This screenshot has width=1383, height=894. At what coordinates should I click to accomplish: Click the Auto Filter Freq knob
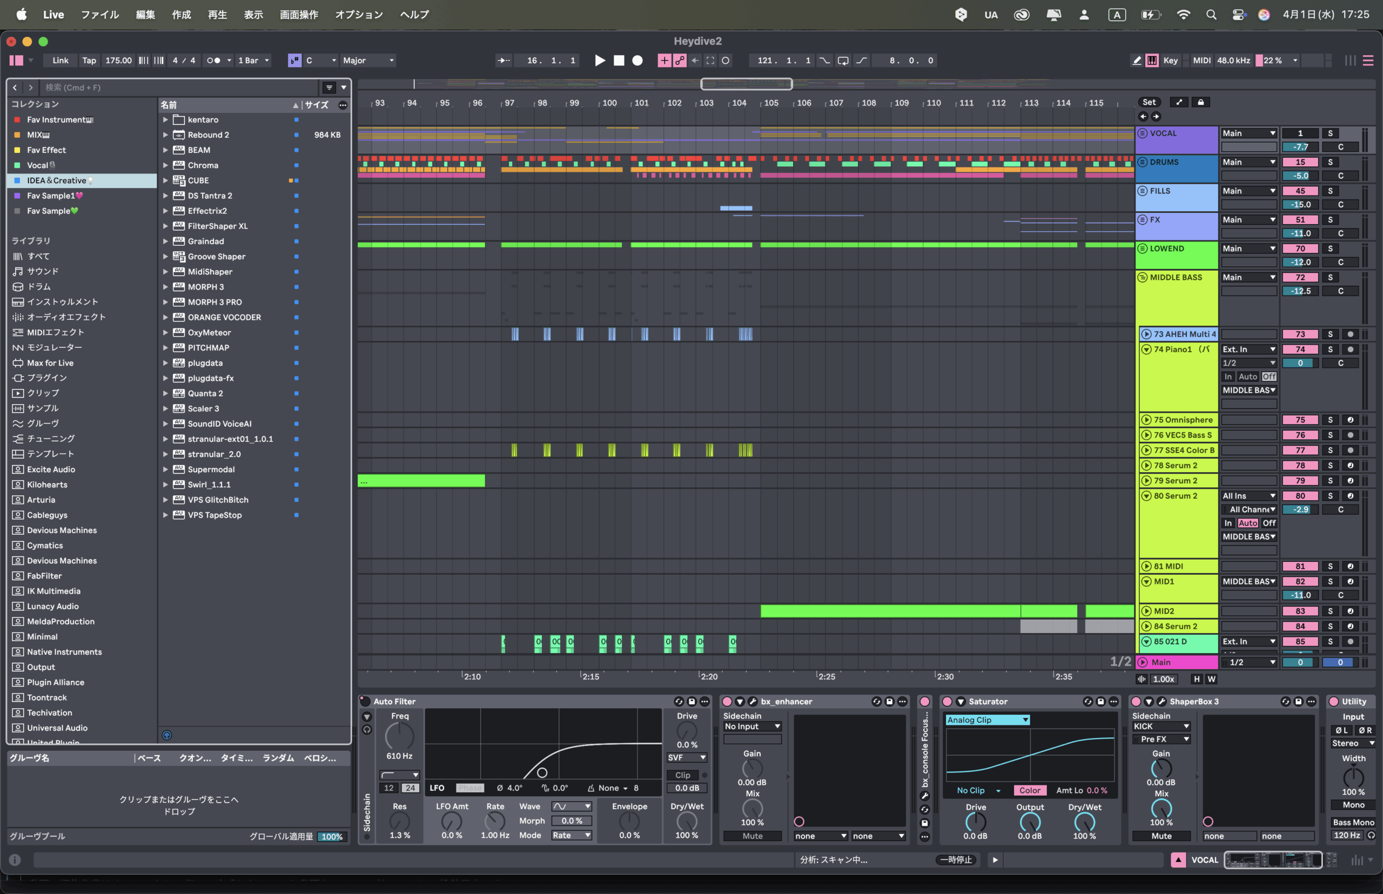[x=399, y=737]
